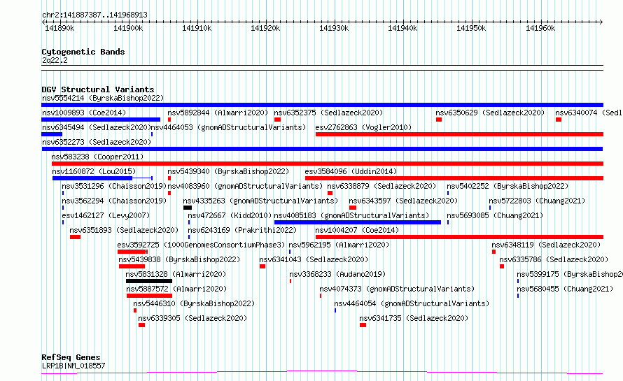The width and height of the screenshot is (623, 381).
Task: Click the red bar under nsv5887572
Action: pos(149,296)
